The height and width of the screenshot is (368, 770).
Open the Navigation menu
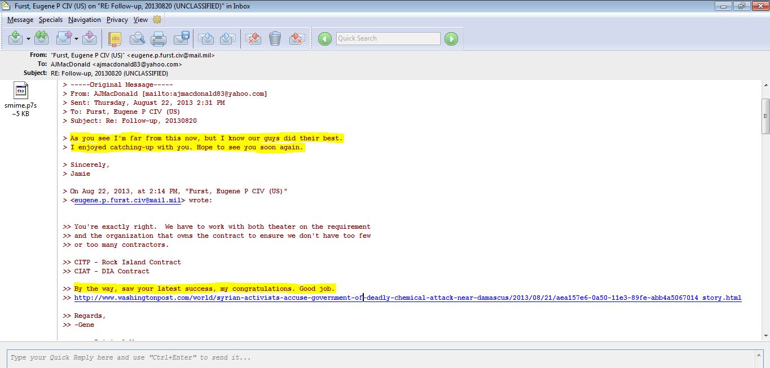[x=85, y=20]
